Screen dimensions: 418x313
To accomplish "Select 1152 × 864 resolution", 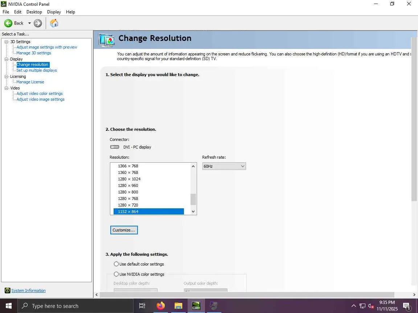I will pyautogui.click(x=148, y=212).
